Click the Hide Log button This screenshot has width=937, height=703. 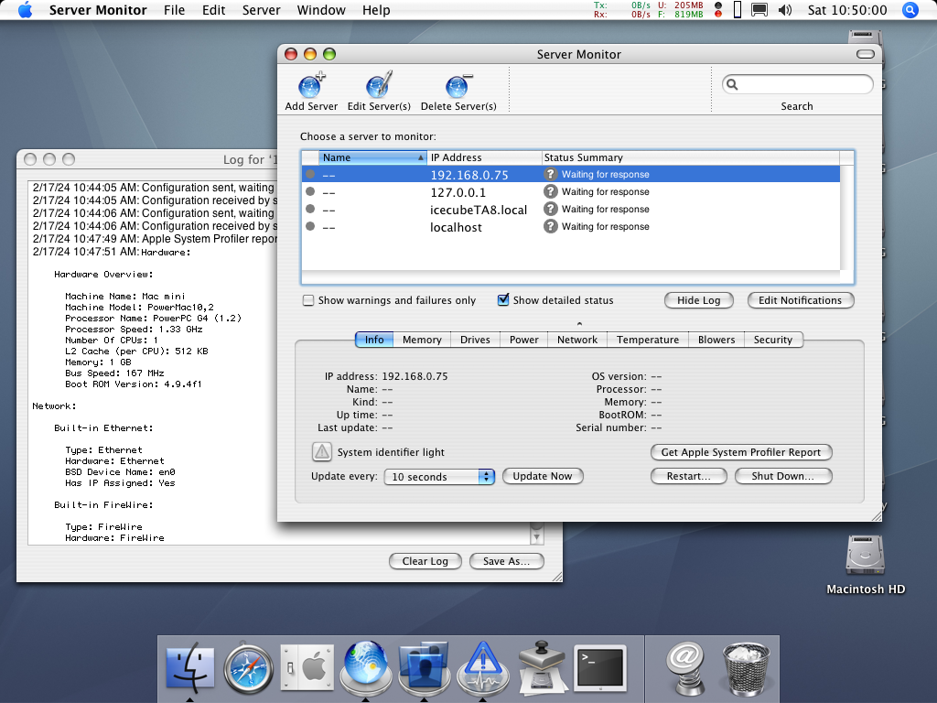coord(698,300)
